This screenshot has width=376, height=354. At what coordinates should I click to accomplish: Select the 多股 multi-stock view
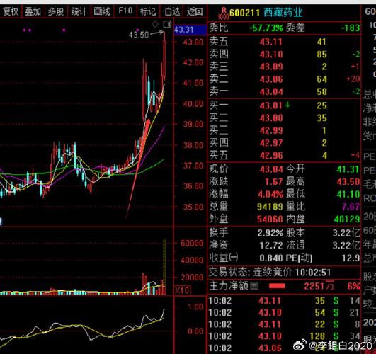pyautogui.click(x=56, y=11)
